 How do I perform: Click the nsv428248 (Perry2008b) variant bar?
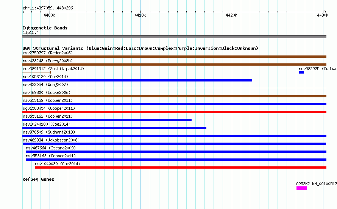pyautogui.click(x=174, y=65)
